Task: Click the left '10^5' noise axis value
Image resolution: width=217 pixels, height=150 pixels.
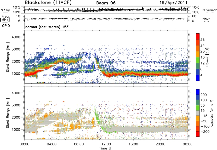Action: coord(17,8)
